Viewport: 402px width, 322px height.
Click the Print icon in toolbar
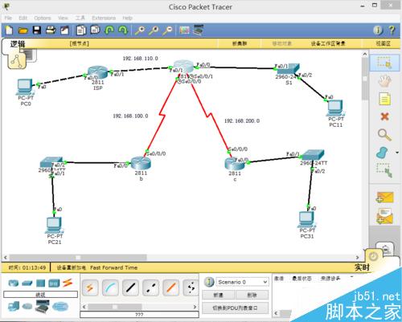pyautogui.click(x=51, y=30)
